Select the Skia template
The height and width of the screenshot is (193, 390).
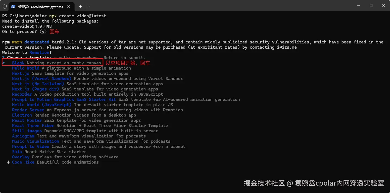tap(49, 152)
